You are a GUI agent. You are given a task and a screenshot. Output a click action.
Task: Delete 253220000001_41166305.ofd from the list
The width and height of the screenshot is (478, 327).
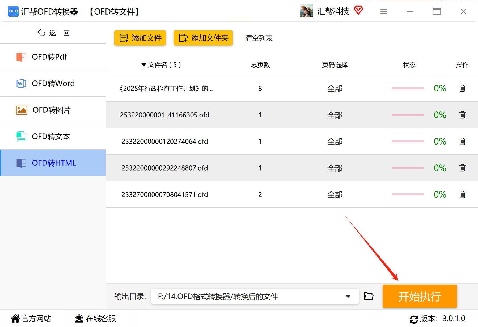tap(462, 115)
